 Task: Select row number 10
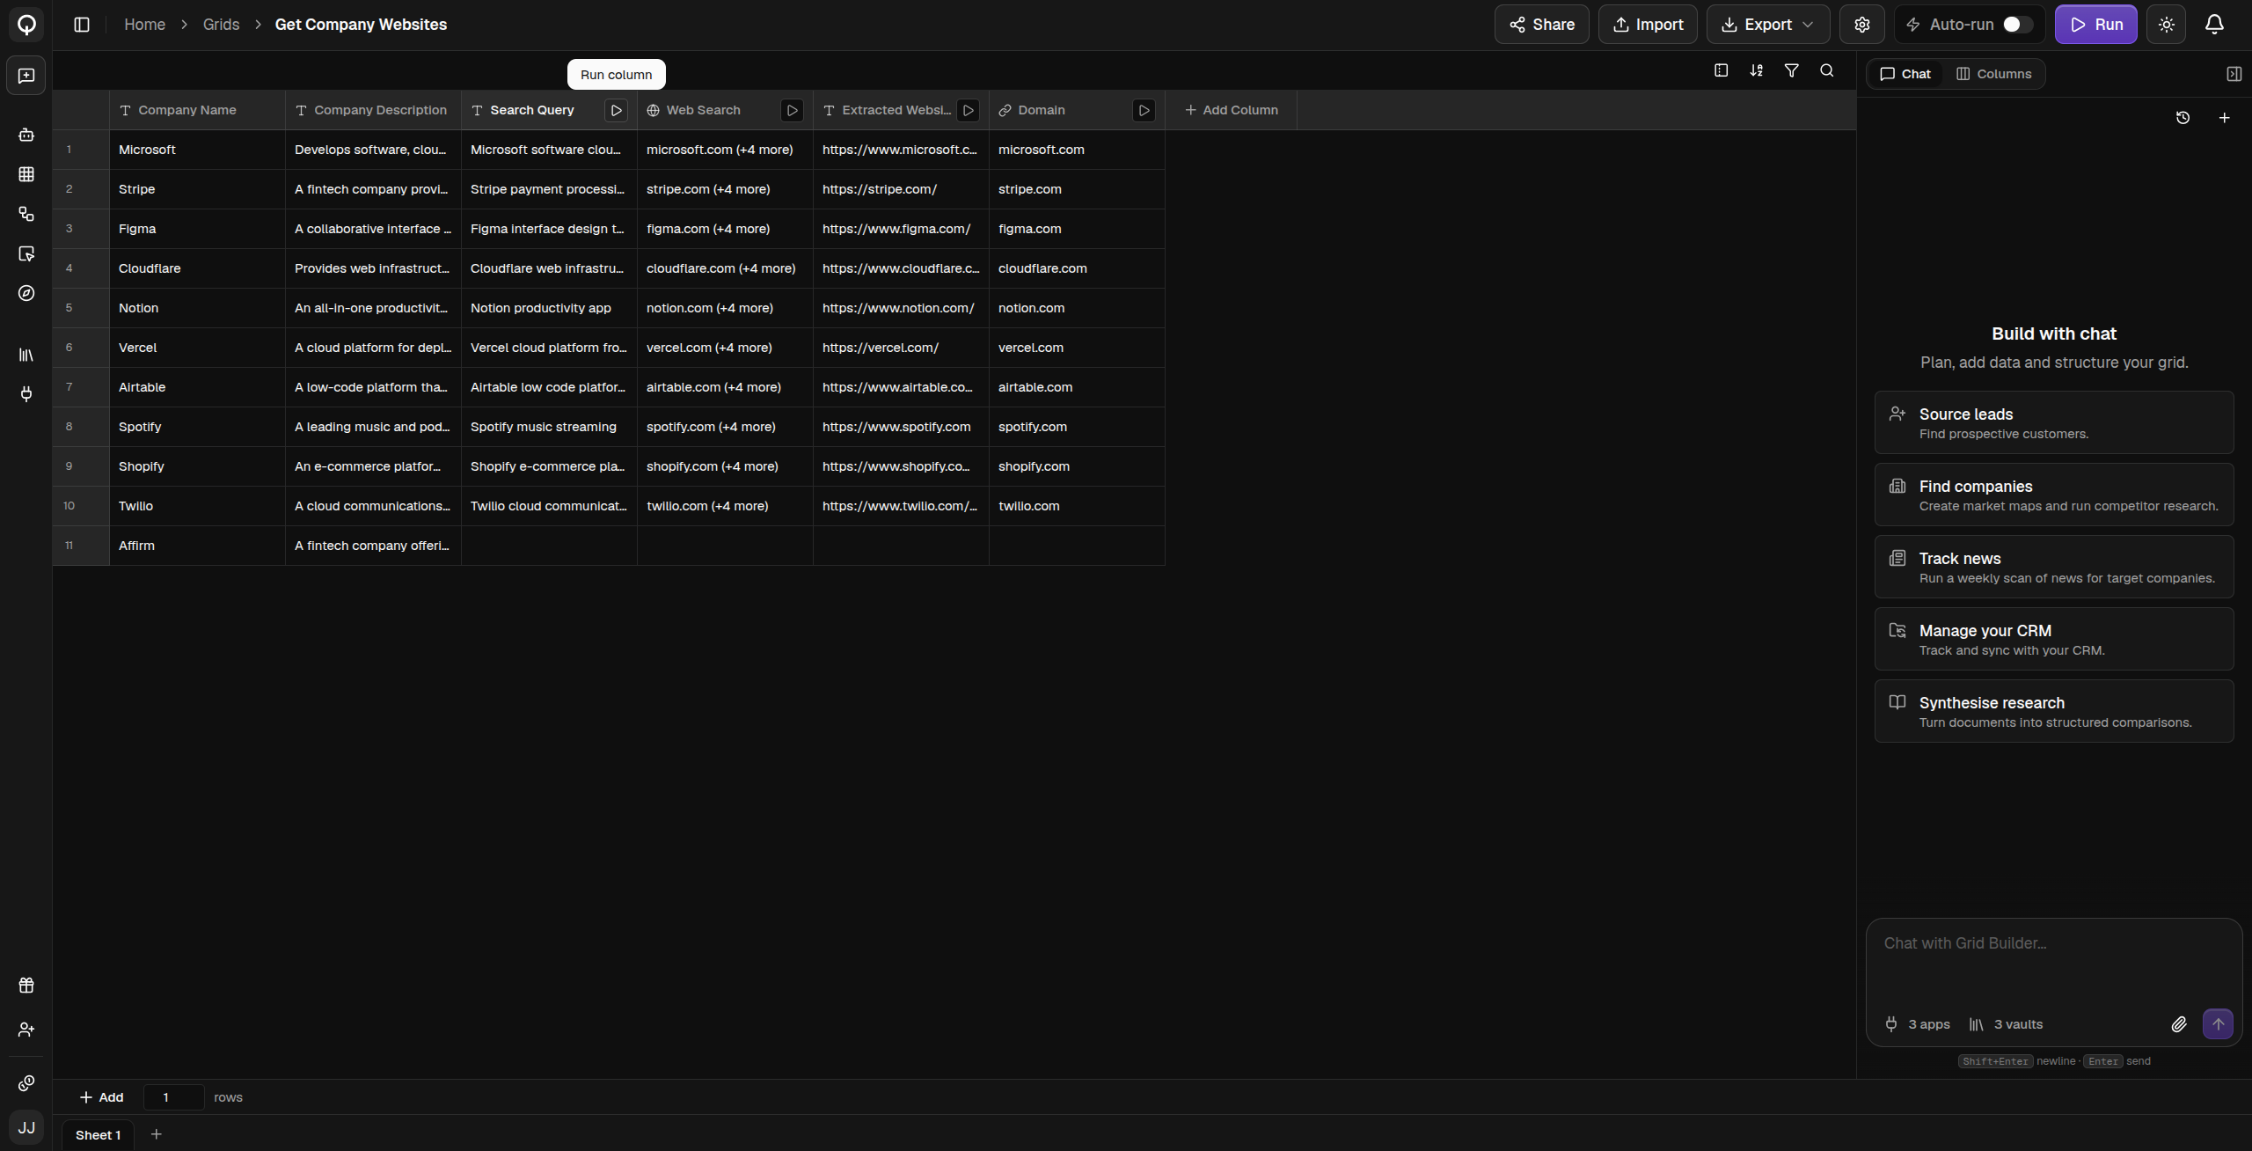click(x=69, y=506)
